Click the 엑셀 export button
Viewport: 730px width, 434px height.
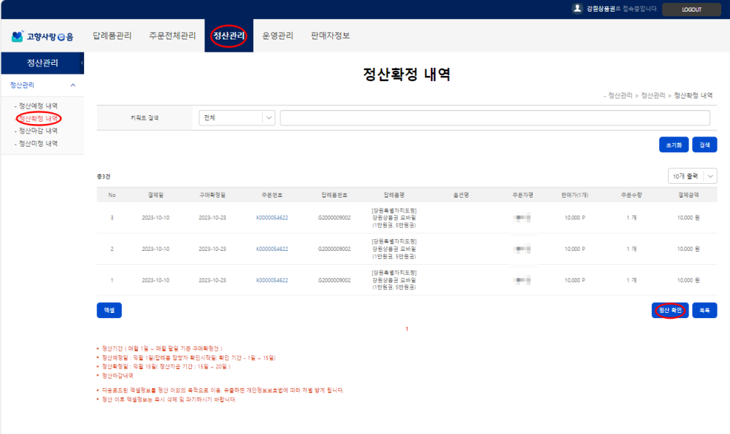(x=109, y=310)
